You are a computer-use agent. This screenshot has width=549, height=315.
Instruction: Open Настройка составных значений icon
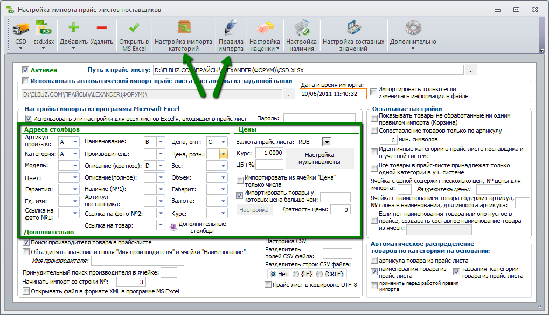[353, 28]
